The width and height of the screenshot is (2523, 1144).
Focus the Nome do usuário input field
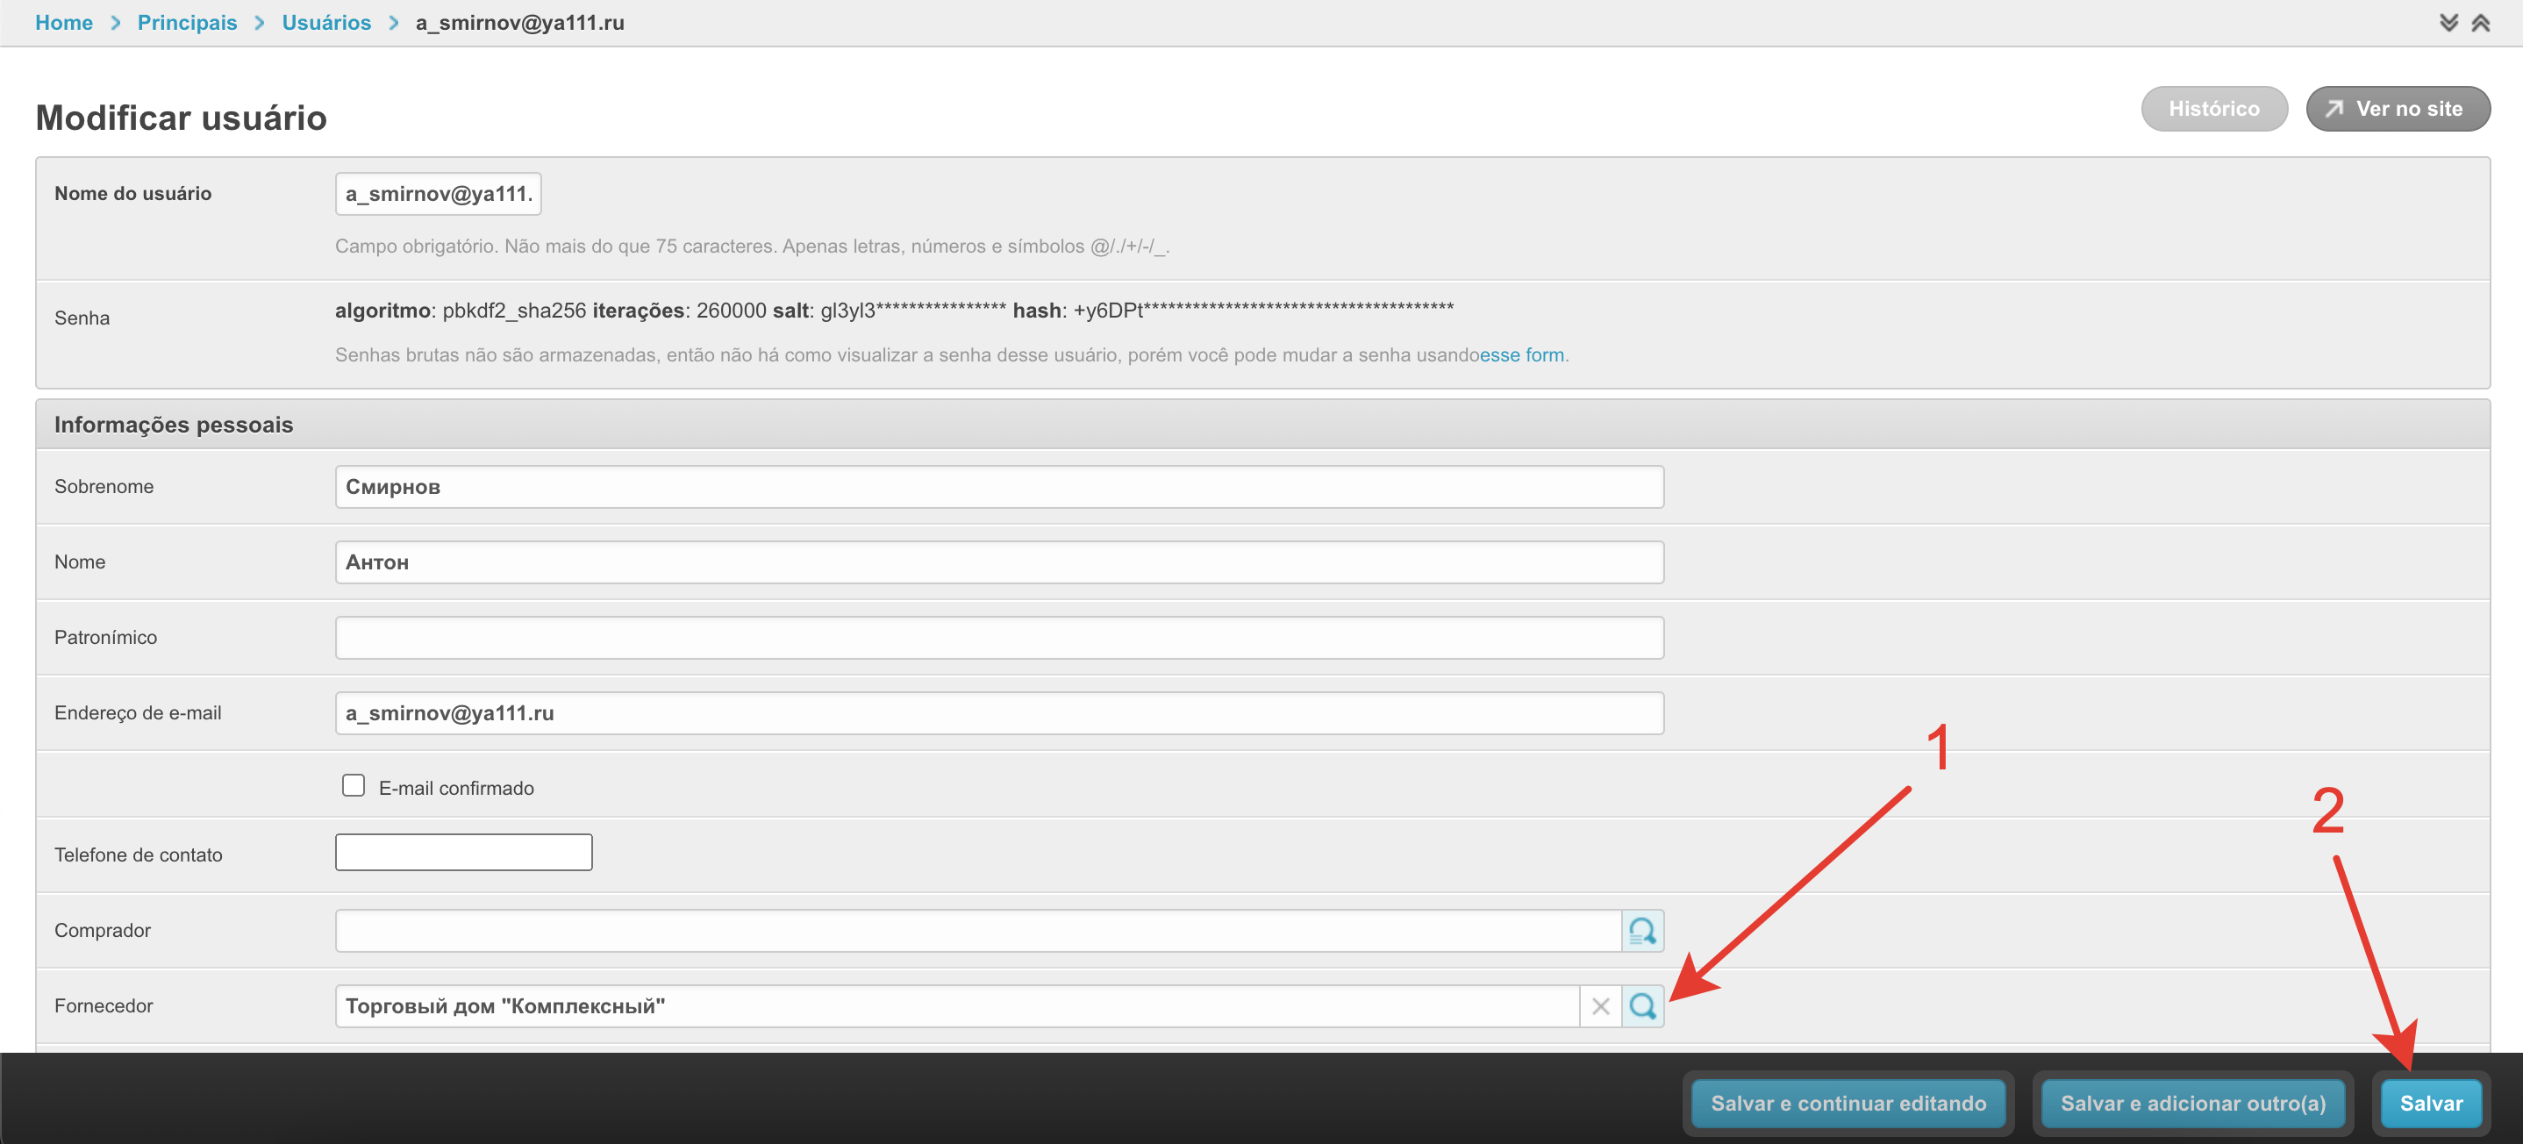[438, 194]
